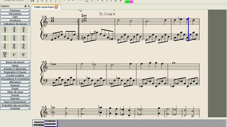Click the second page thumbnail in navigator

[51, 123]
